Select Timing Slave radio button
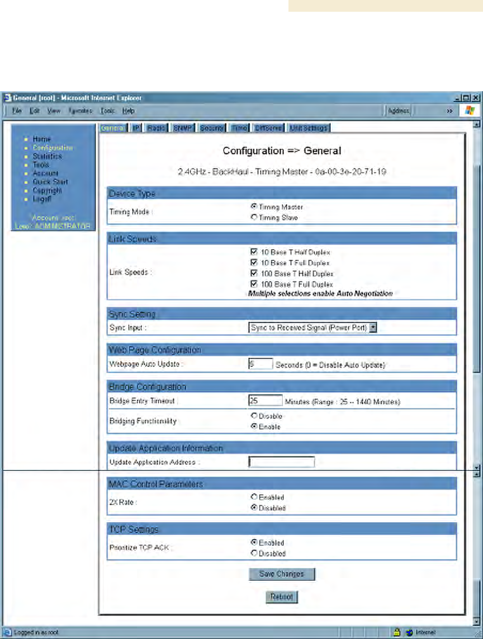This screenshot has height=639, width=483. coord(254,217)
